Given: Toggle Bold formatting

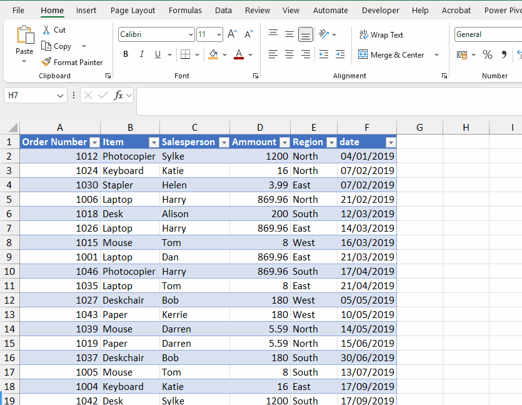Looking at the screenshot, I should pyautogui.click(x=125, y=54).
